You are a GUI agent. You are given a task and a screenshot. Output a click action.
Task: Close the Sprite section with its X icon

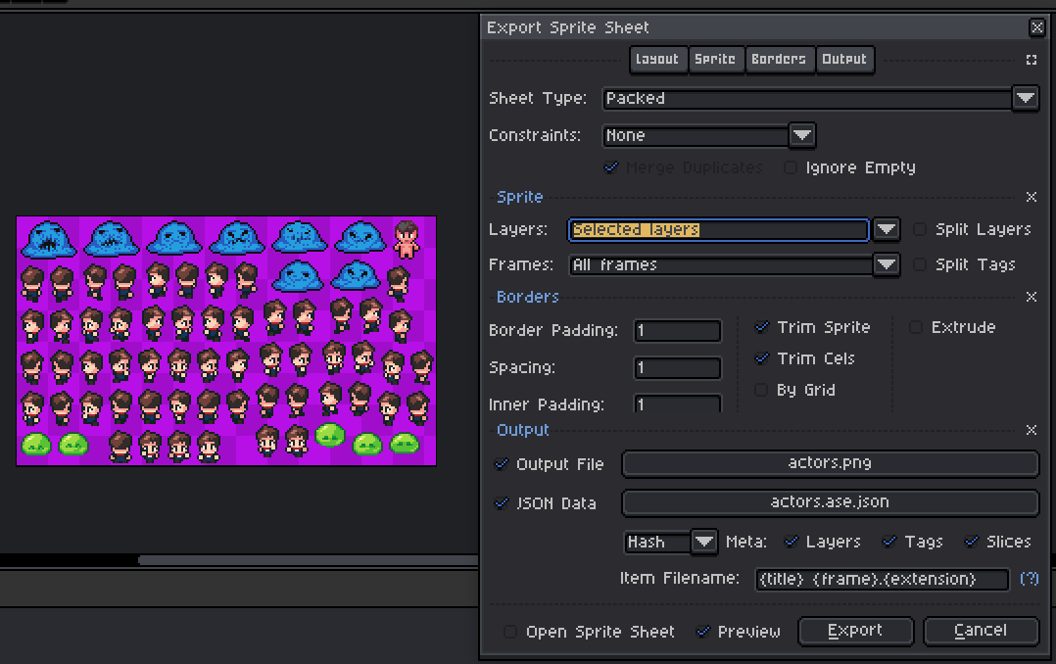pos(1031,197)
